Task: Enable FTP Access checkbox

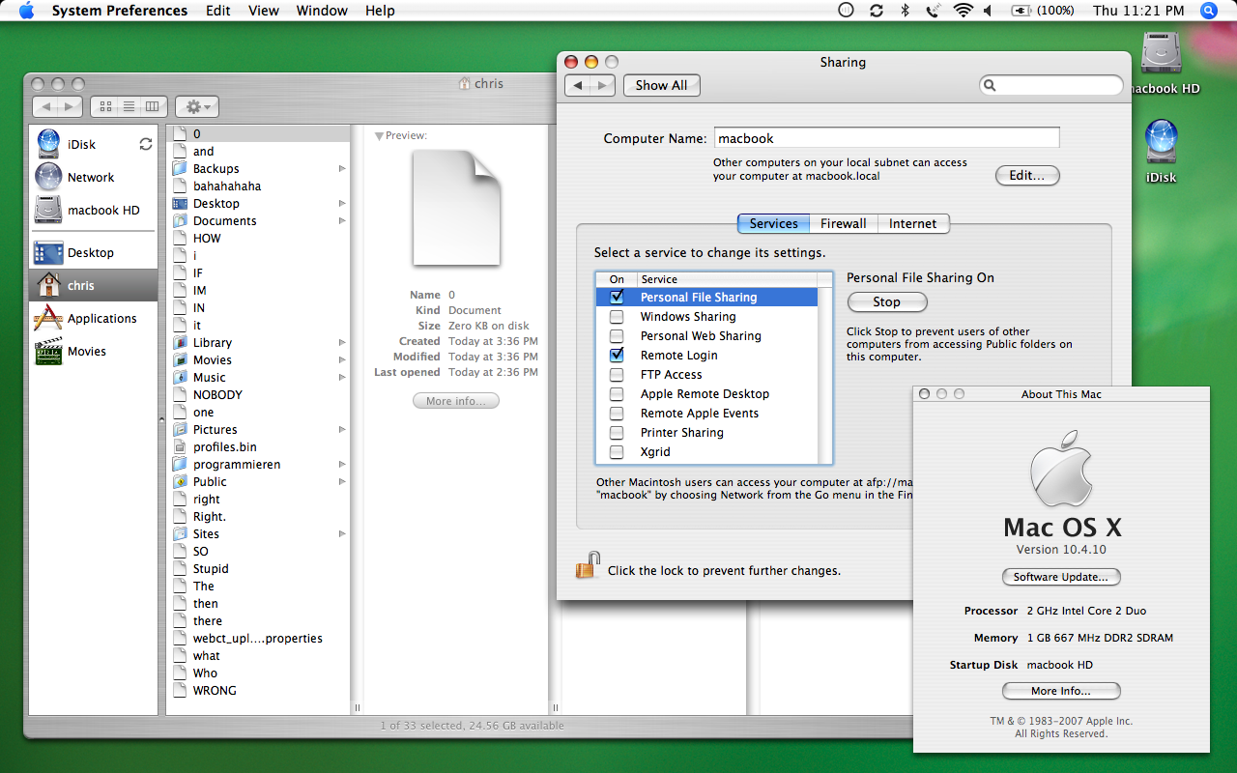Action: point(617,374)
